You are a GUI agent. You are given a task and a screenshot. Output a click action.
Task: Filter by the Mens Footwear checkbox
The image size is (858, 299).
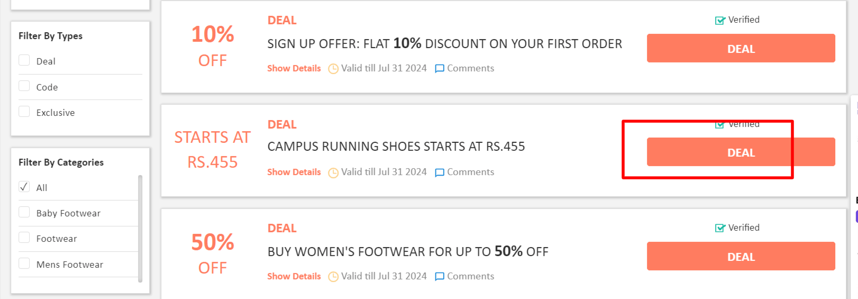pyautogui.click(x=24, y=264)
